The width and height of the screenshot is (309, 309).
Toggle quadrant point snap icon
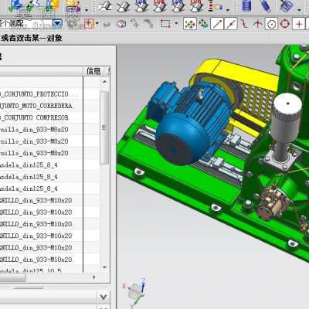click(285, 24)
